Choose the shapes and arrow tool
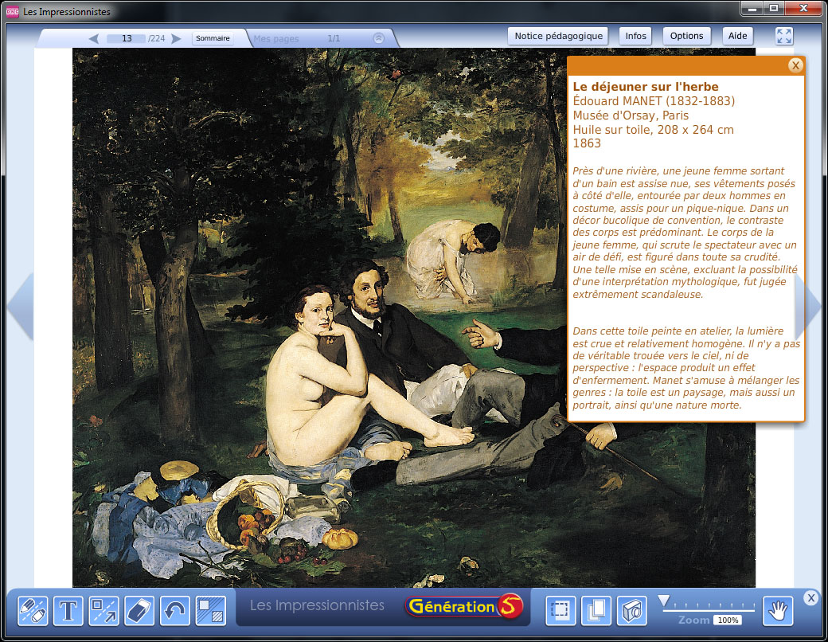 [x=104, y=611]
